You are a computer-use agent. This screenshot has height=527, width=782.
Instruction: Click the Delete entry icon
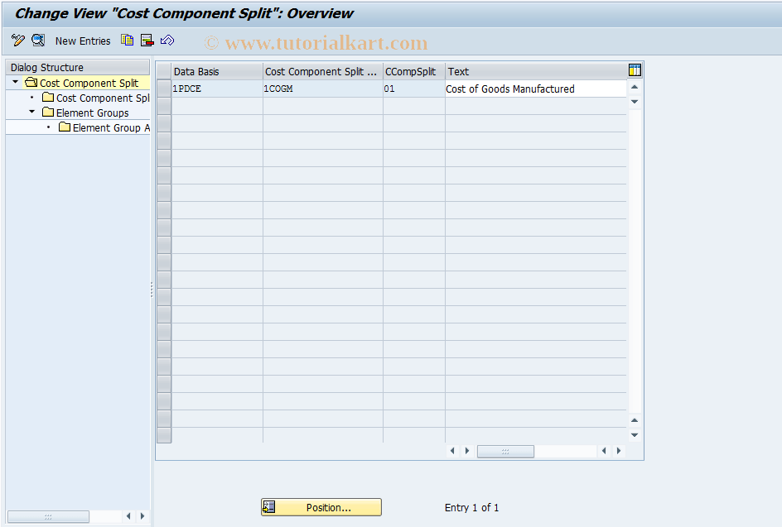point(147,40)
